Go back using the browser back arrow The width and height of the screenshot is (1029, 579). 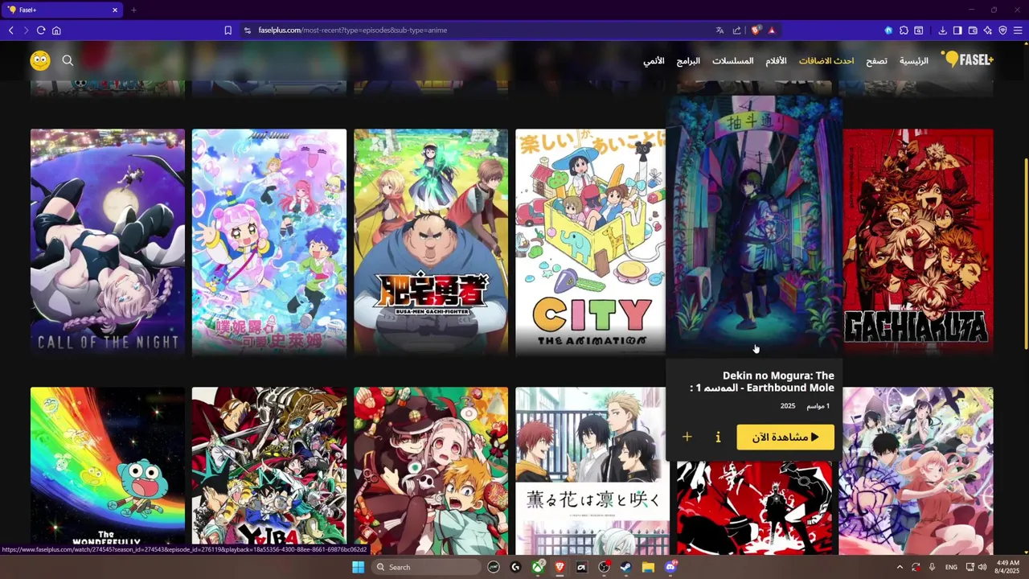(x=11, y=31)
